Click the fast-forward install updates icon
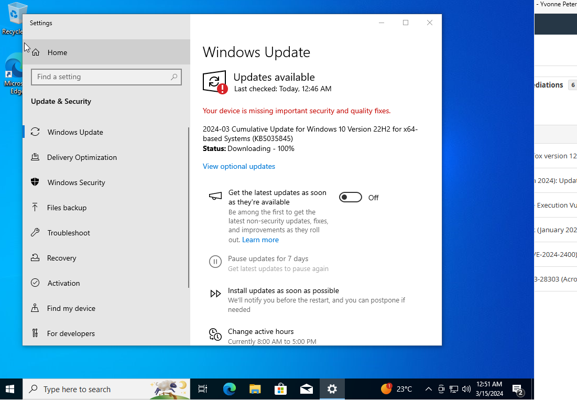Viewport: 577px width, 400px height. point(215,293)
